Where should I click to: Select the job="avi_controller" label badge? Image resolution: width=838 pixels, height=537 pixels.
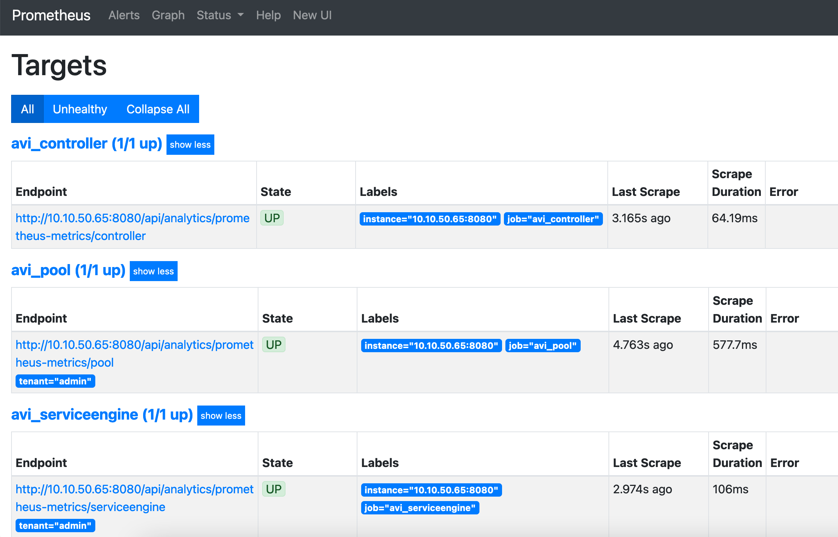[x=553, y=219]
